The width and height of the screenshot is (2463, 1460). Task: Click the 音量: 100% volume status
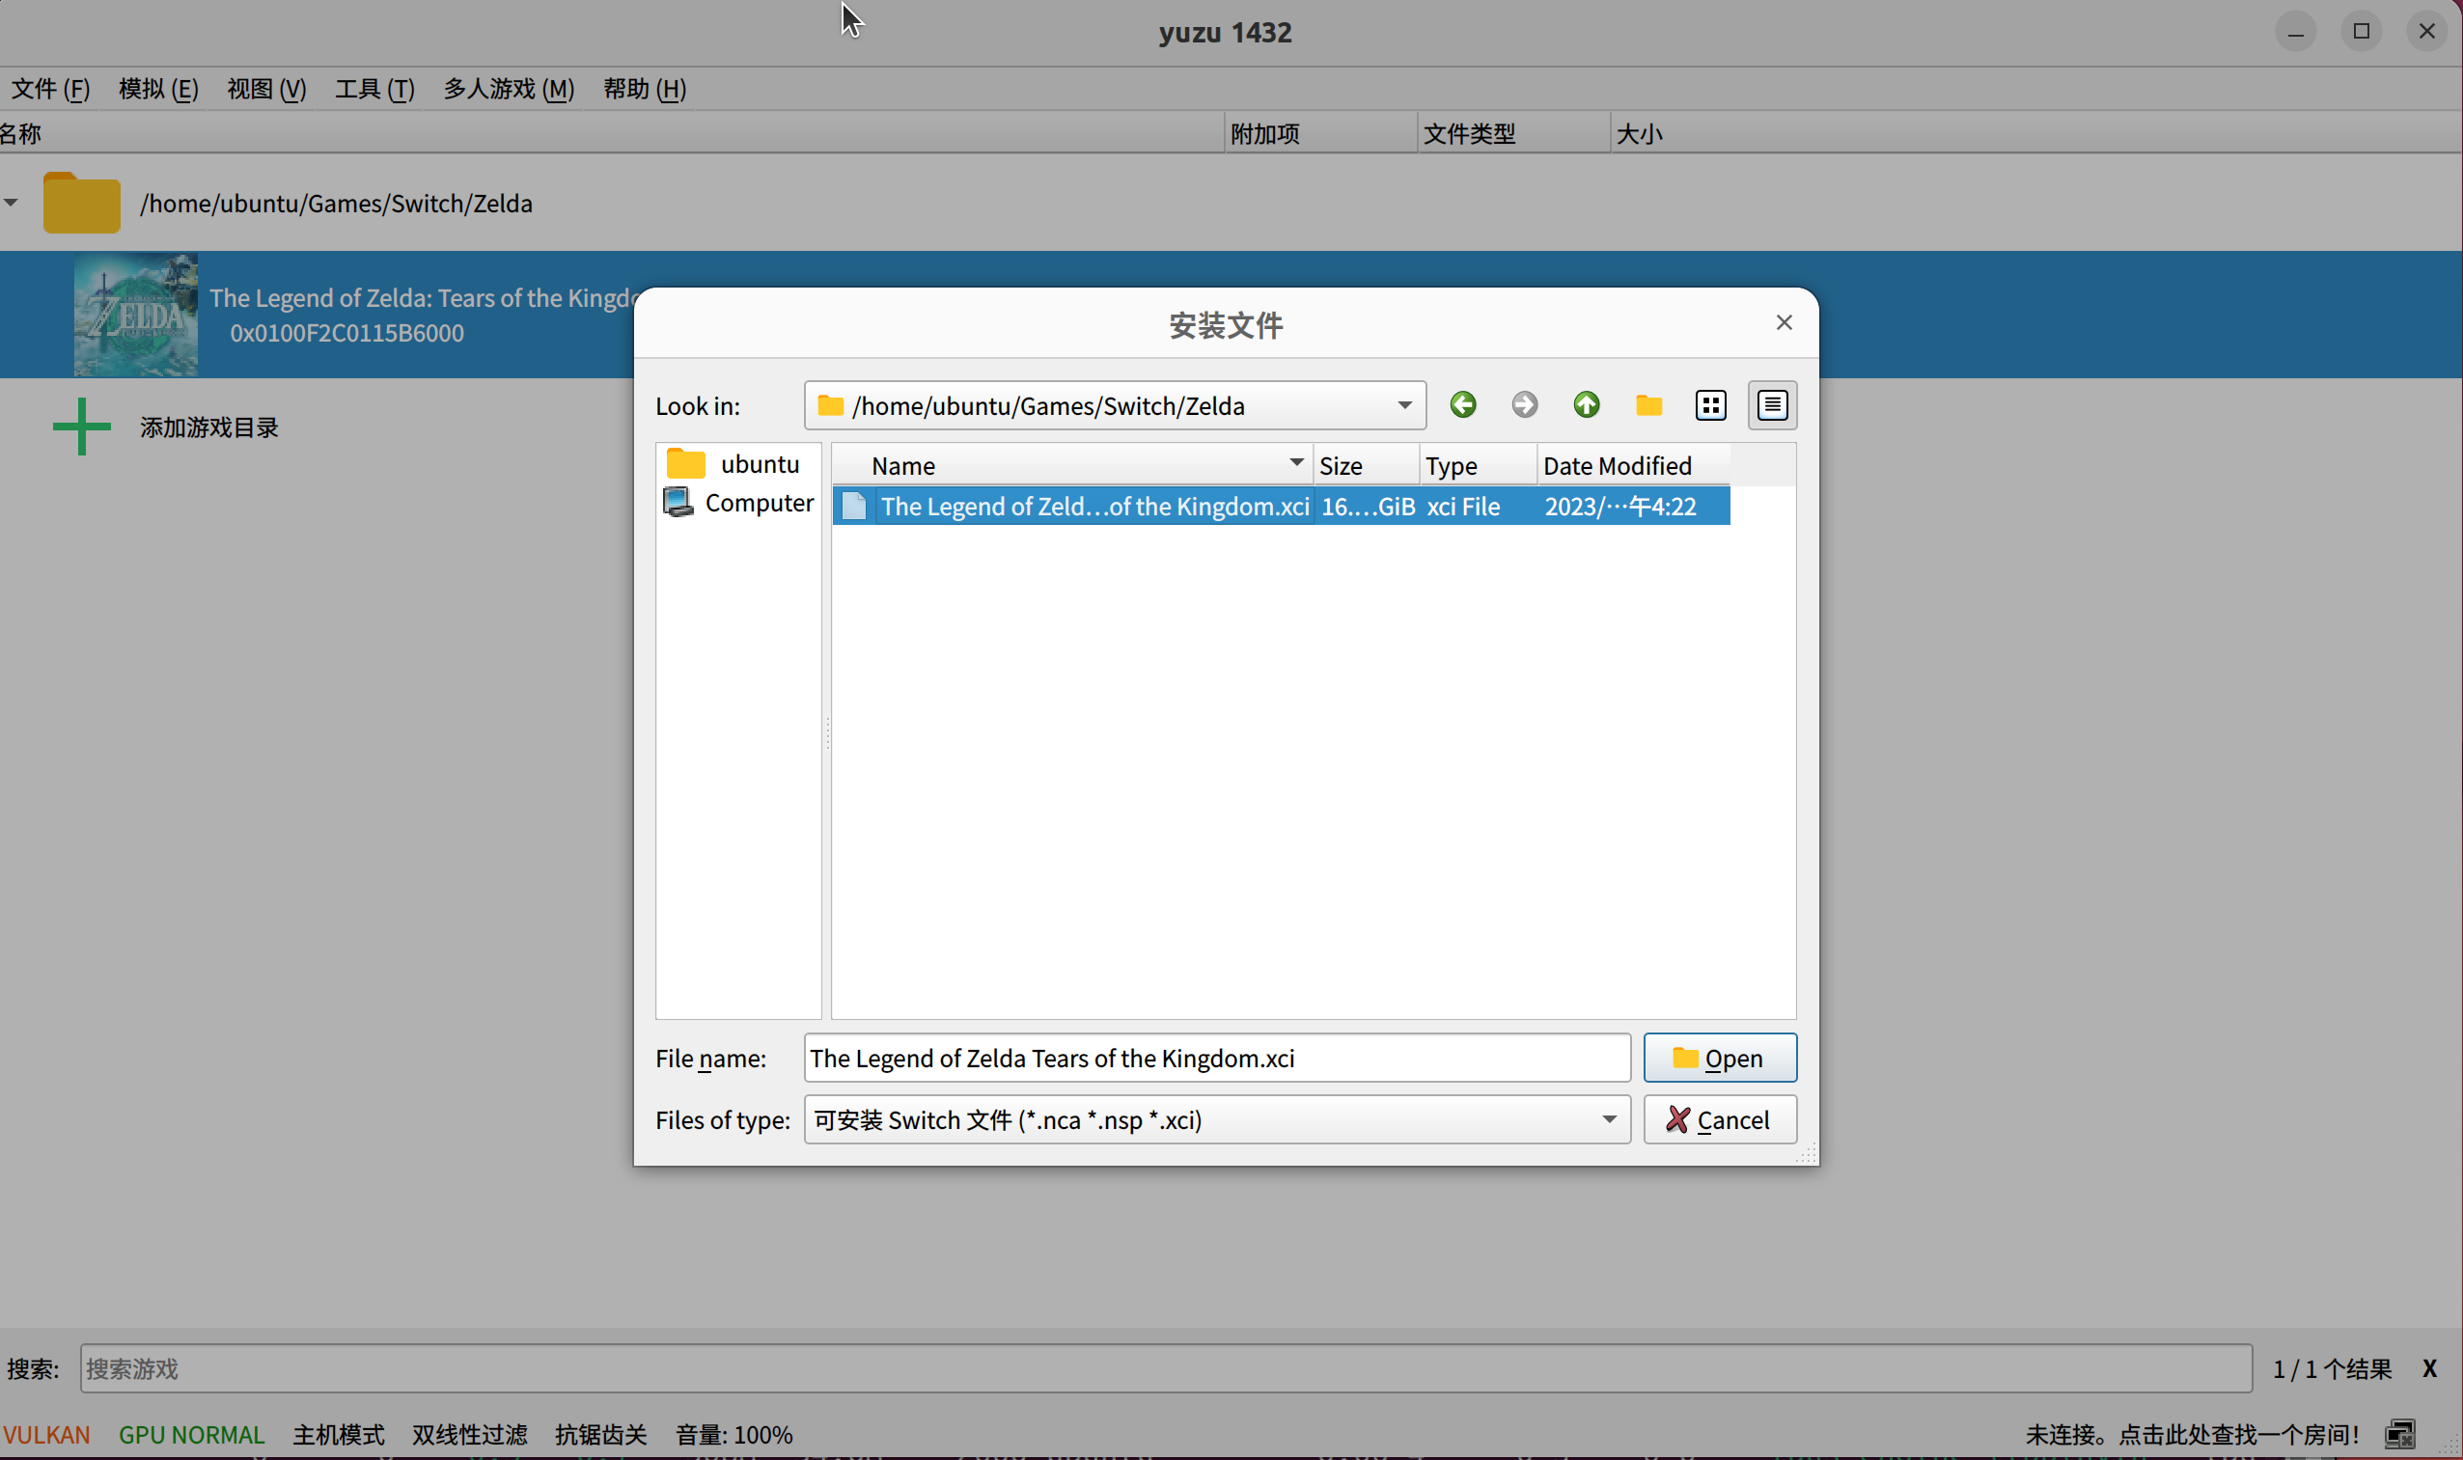[734, 1434]
